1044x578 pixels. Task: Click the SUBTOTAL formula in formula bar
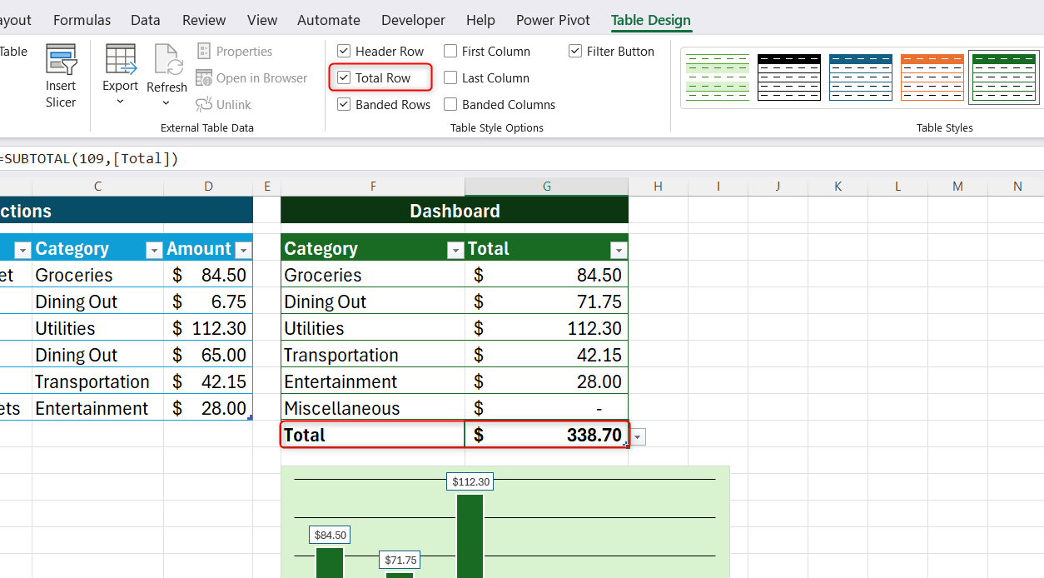click(89, 158)
